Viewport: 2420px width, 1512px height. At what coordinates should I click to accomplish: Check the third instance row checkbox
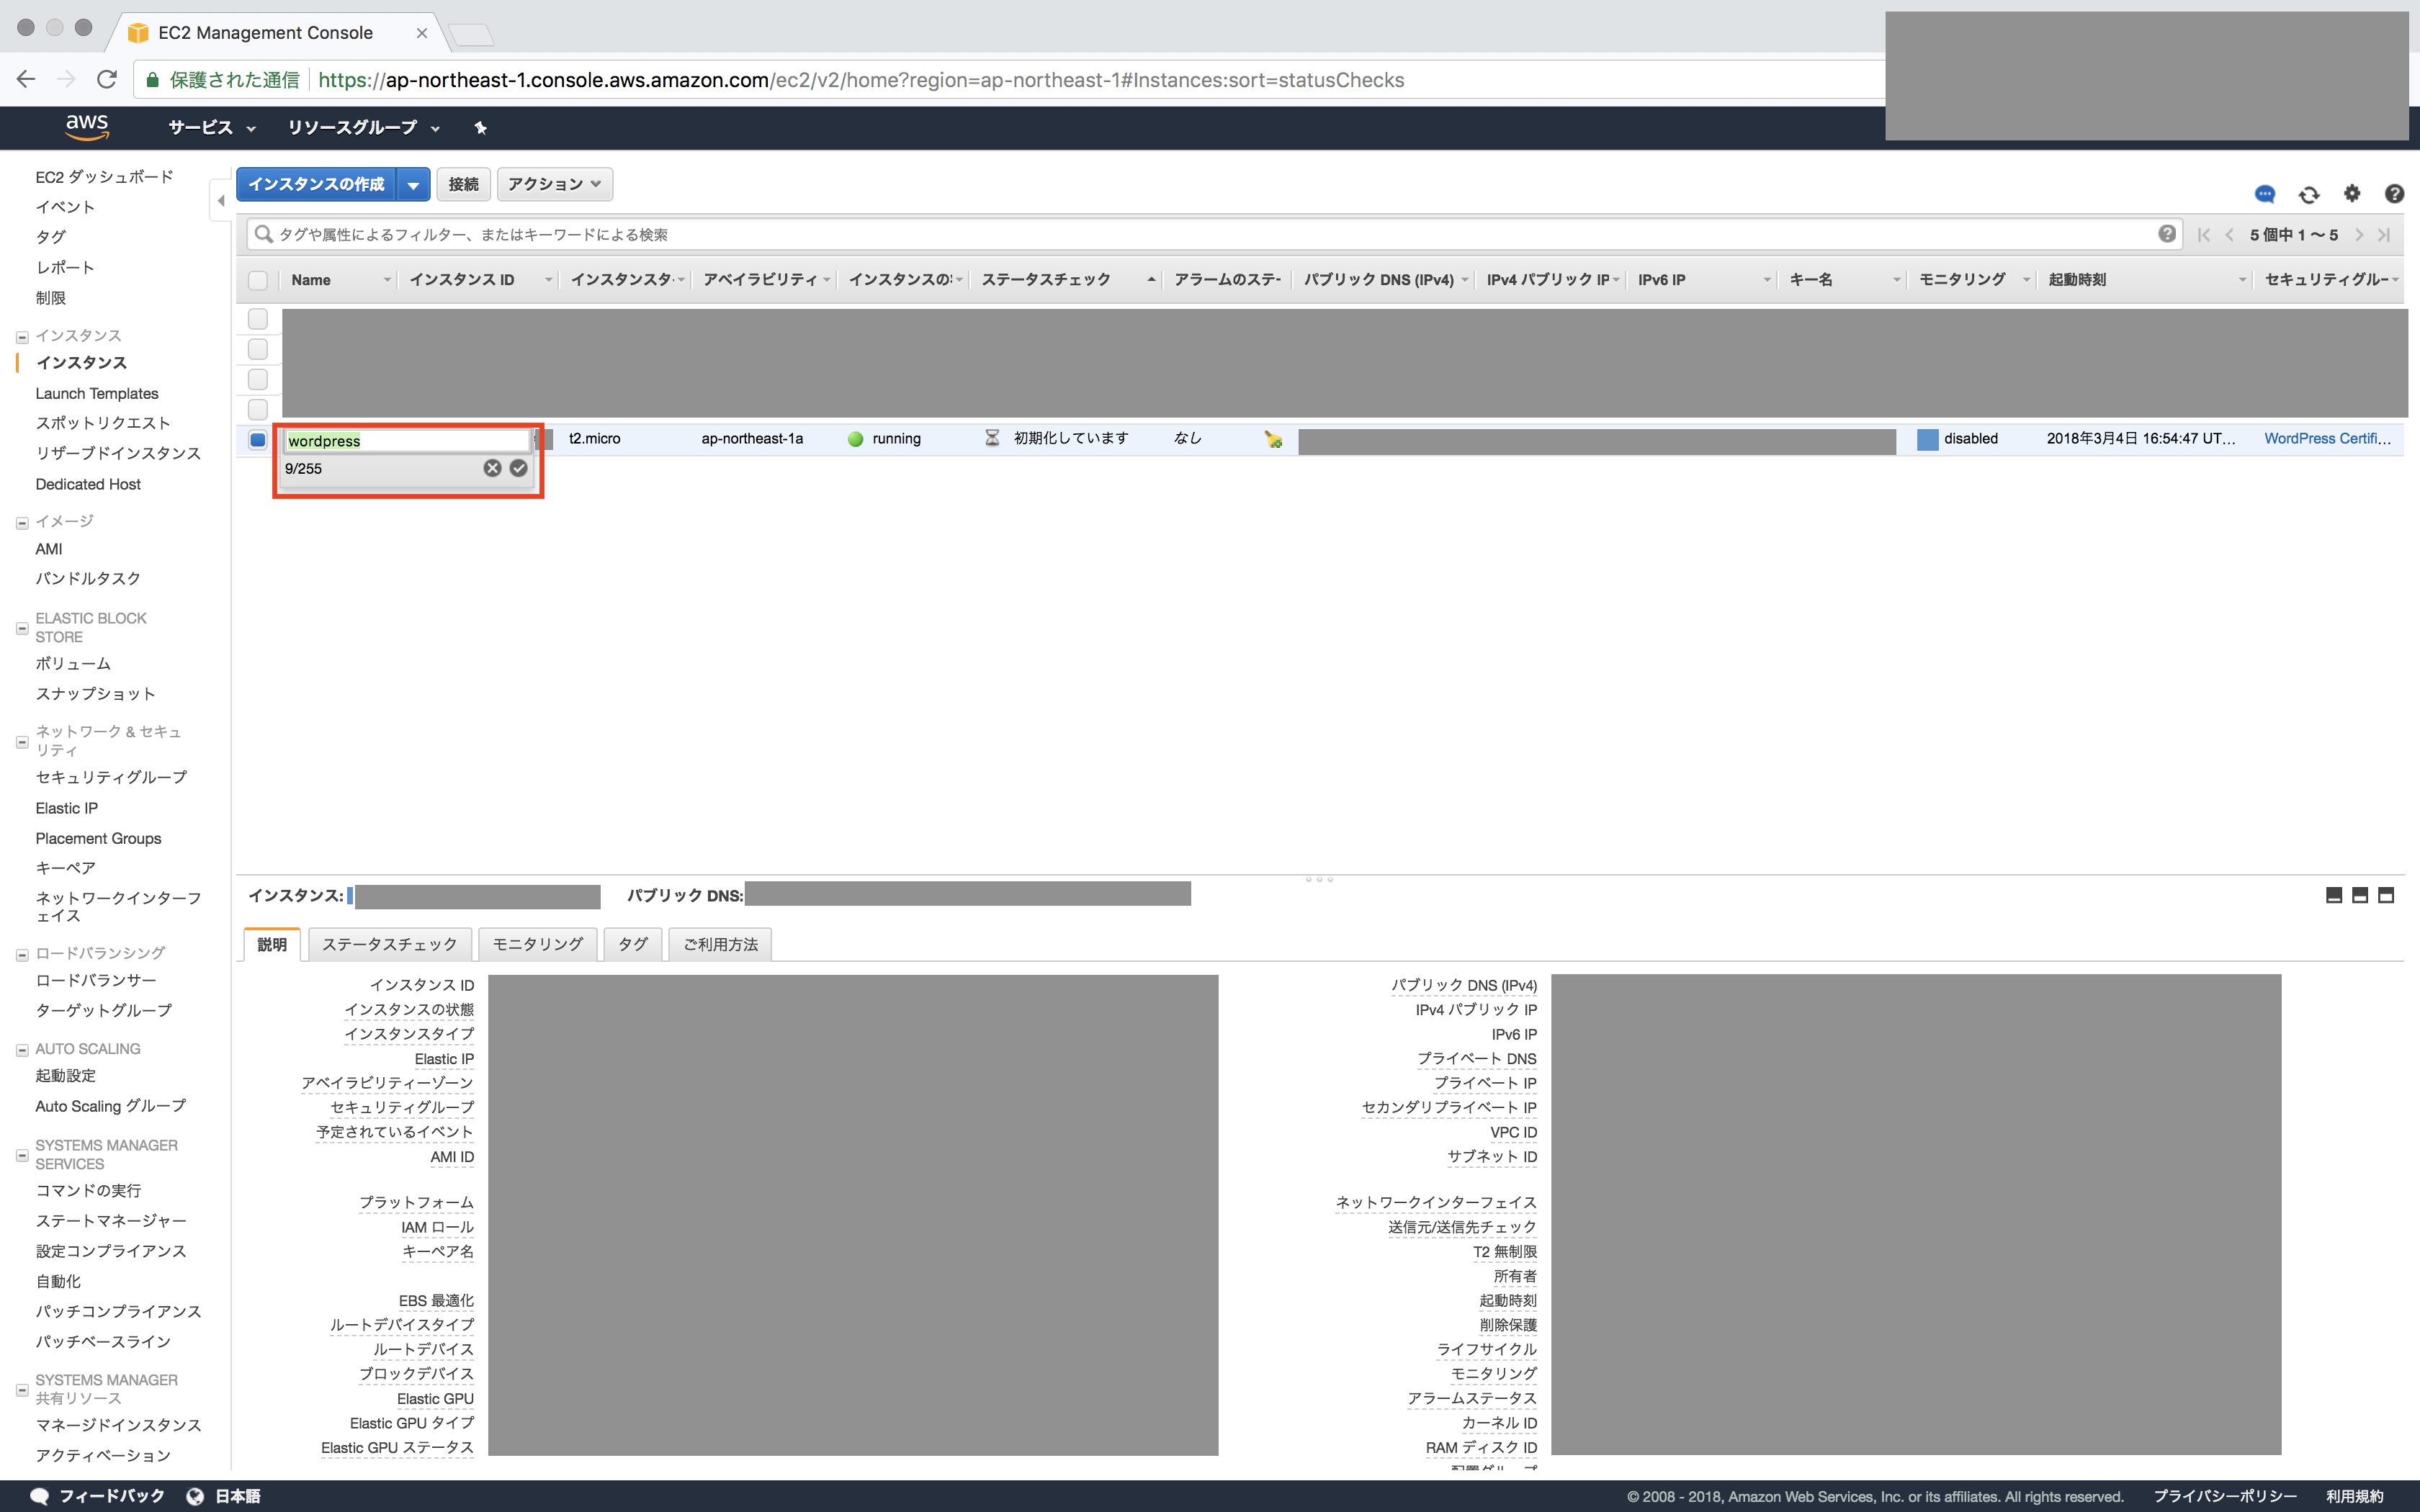(258, 380)
